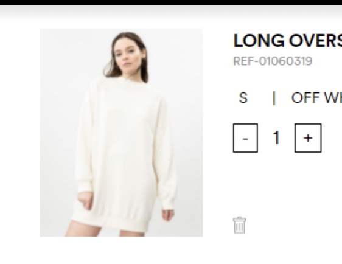
Task: Click the white dress hem in photo
Action: (111, 223)
